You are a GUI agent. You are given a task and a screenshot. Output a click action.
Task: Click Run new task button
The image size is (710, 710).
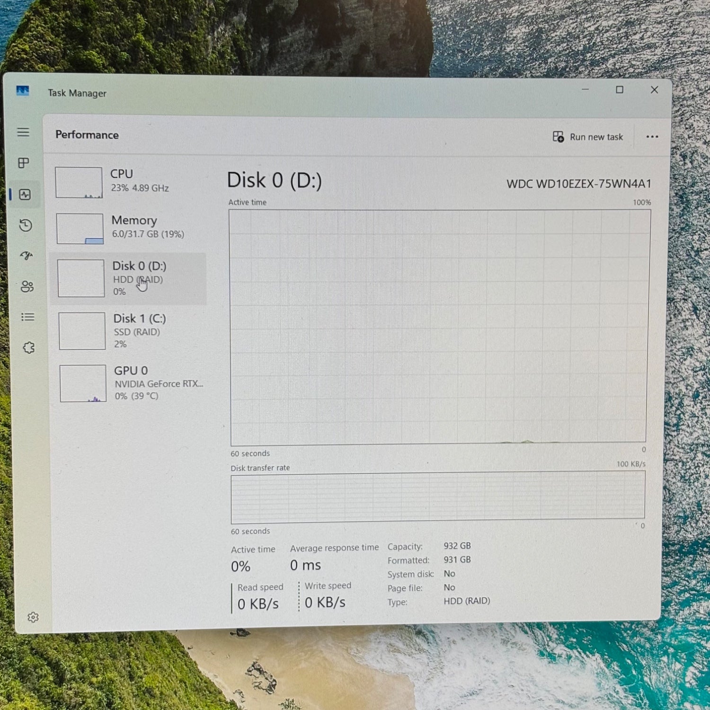pos(588,137)
